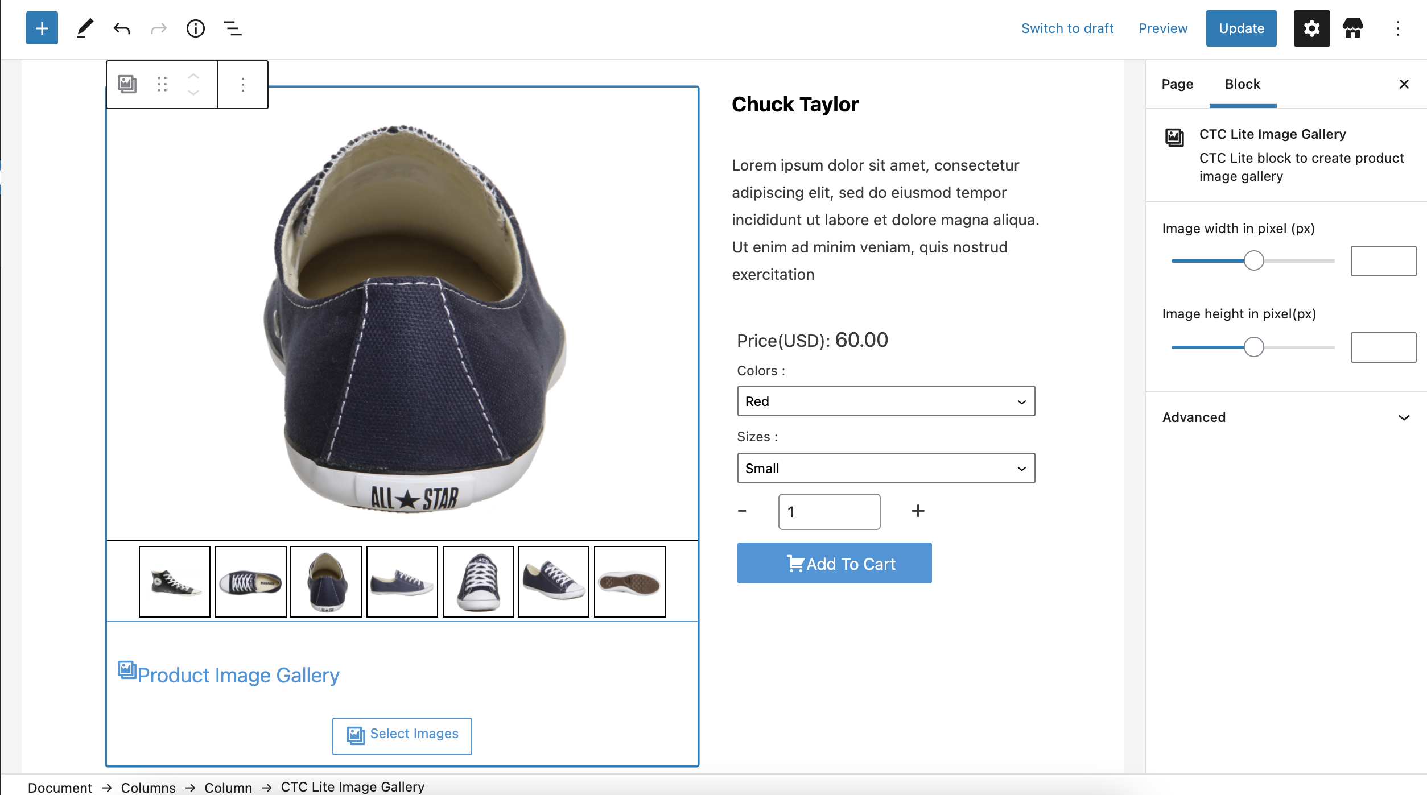Click Document in the breadcrumb
Viewport: 1427px width, 795px height.
pyautogui.click(x=60, y=787)
